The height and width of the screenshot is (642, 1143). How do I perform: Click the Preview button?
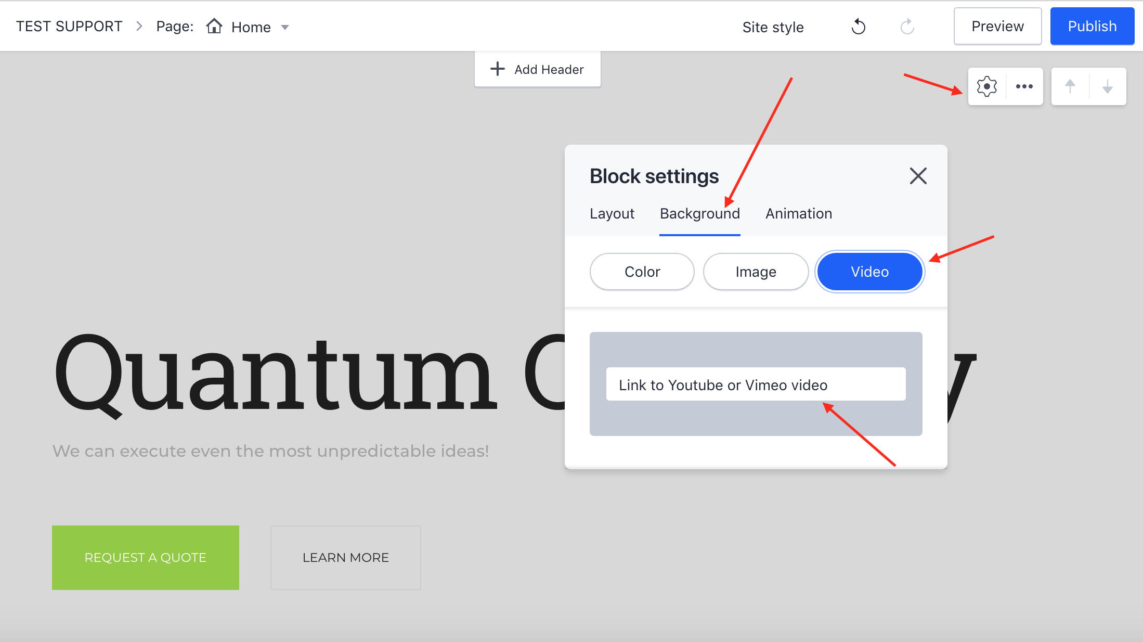click(997, 26)
